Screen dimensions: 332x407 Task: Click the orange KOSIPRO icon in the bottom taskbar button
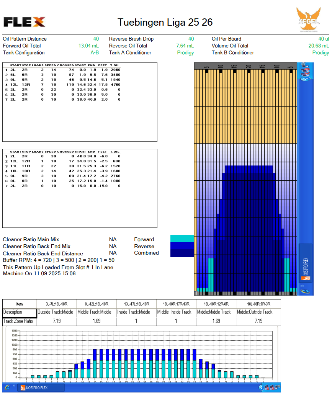[x=23, y=388]
